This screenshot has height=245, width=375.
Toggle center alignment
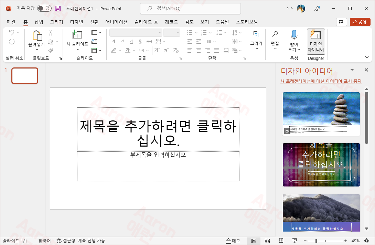point(199,51)
